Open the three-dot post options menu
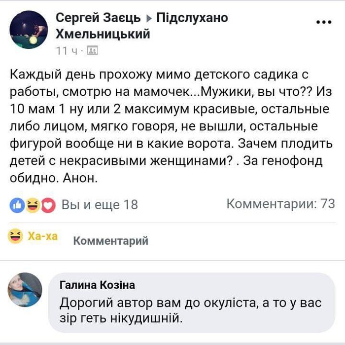The height and width of the screenshot is (345, 345). click(x=324, y=22)
